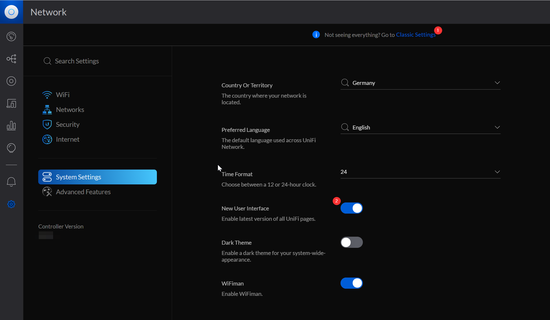Enable the Dark Theme toggle
550x320 pixels.
click(351, 242)
